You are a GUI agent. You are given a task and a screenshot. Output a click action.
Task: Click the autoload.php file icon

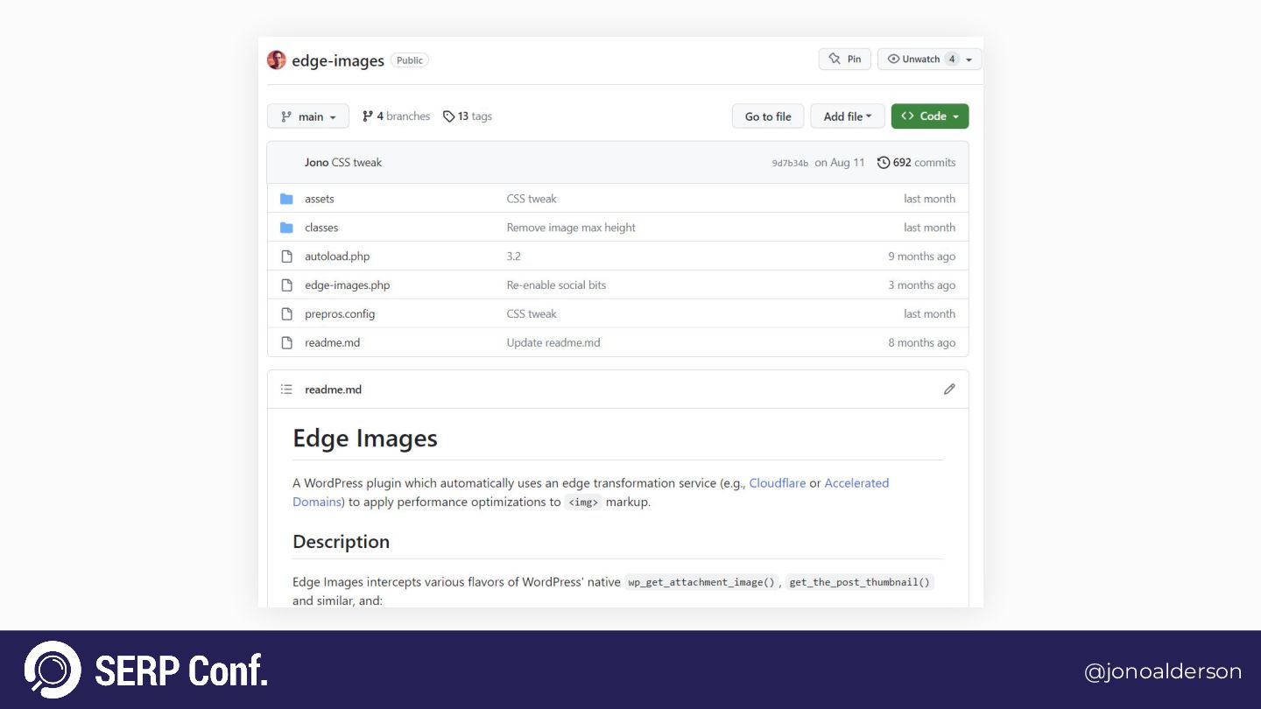click(x=286, y=256)
